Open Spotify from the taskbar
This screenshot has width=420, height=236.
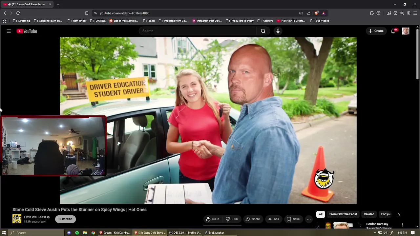[77, 233]
